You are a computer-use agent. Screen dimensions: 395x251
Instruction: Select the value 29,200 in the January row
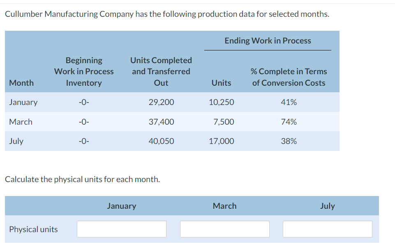161,102
